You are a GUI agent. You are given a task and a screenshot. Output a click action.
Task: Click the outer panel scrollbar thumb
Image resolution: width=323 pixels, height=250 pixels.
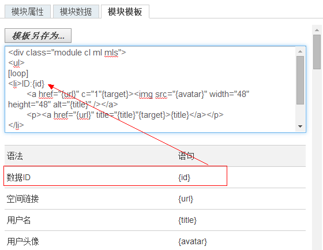click(x=317, y=52)
